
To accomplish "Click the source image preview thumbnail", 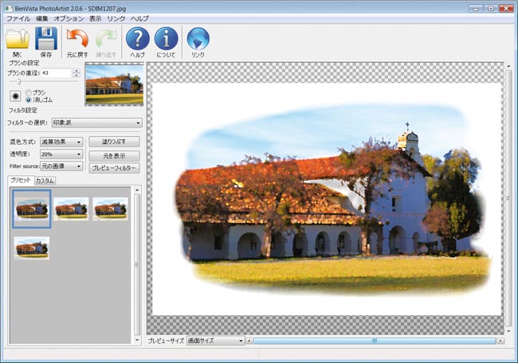I will [x=114, y=84].
